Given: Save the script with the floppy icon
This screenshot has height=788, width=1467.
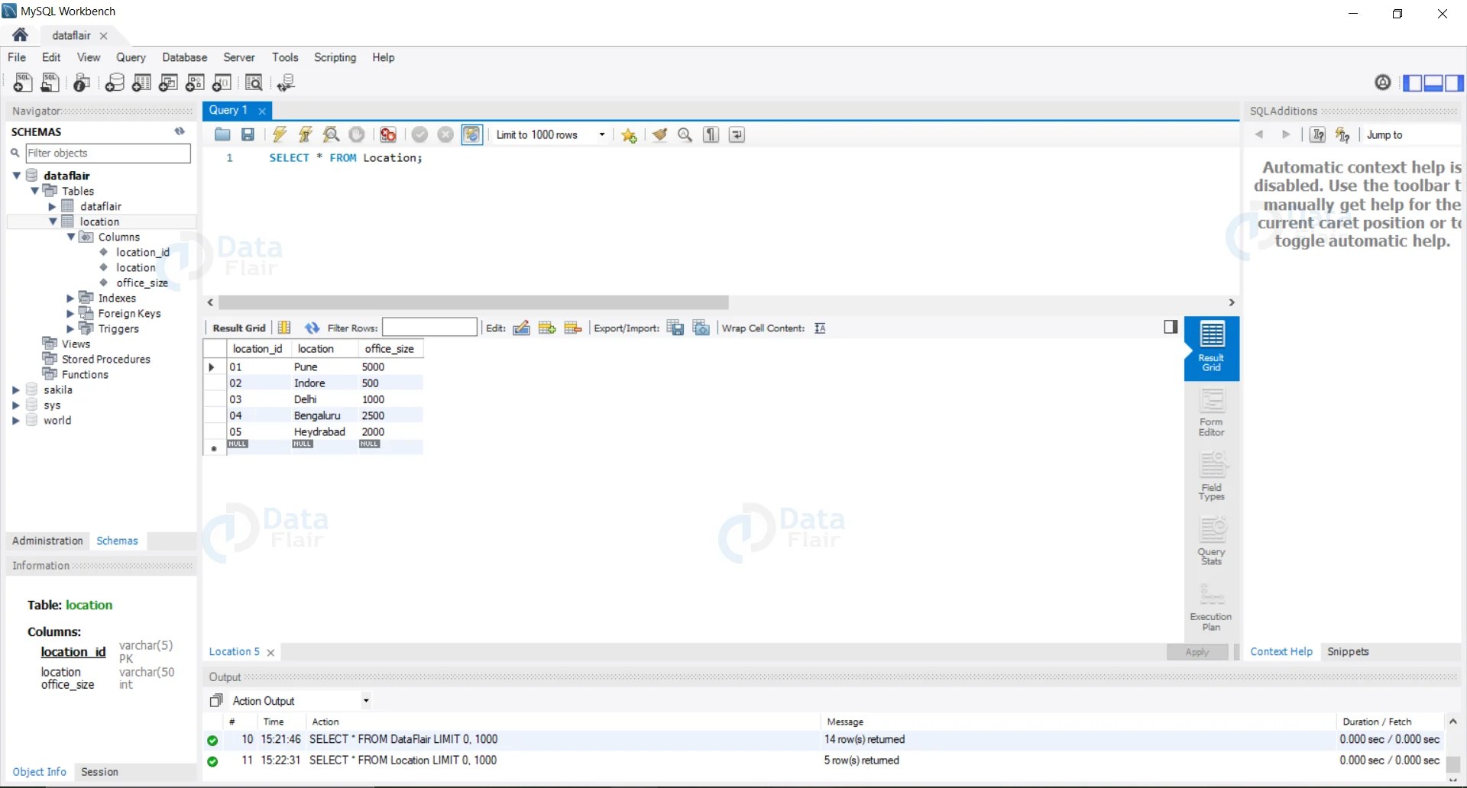Looking at the screenshot, I should point(248,135).
